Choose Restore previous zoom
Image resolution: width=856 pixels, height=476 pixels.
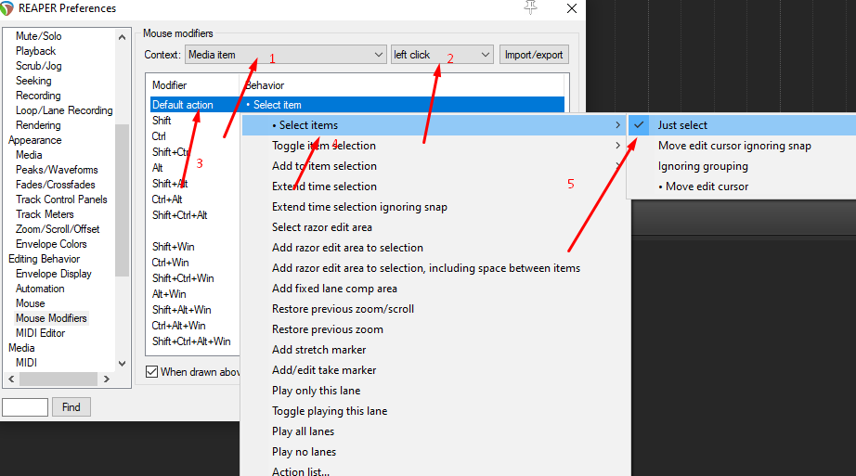click(434, 329)
